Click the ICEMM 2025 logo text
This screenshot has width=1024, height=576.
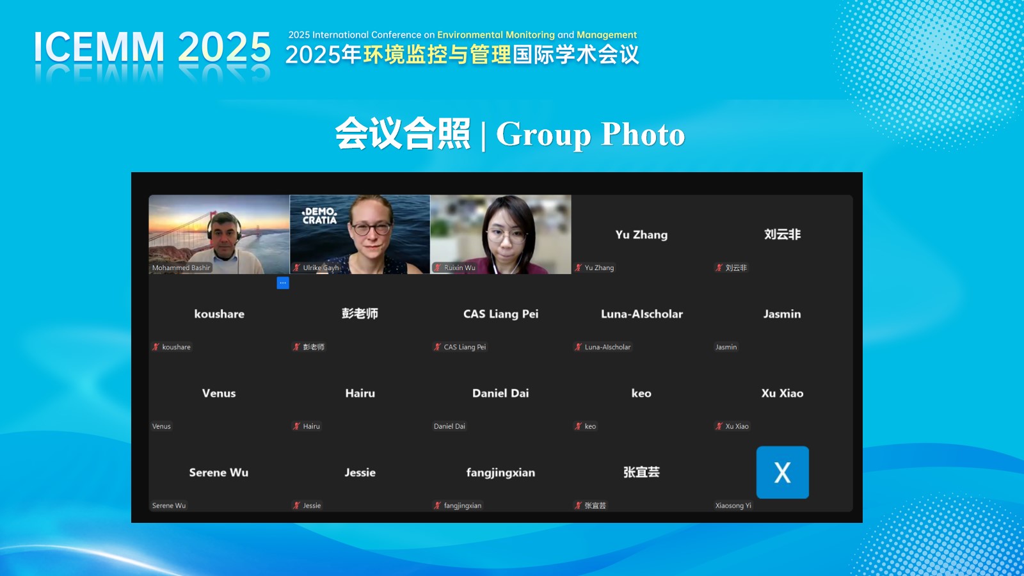(152, 47)
